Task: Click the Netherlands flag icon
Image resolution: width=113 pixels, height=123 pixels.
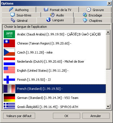Action: click(x=9, y=61)
